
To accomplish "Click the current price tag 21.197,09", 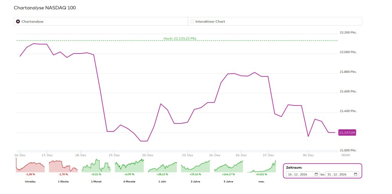I will (x=347, y=133).
